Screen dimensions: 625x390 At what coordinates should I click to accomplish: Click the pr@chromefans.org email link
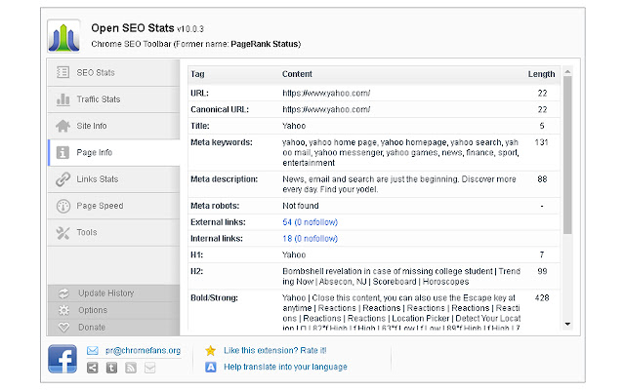[143, 350]
